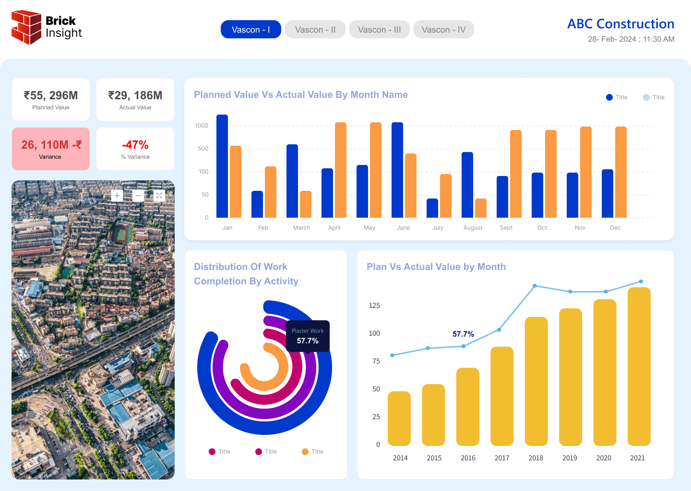
Task: Select the yellow 2020 bar
Action: (605, 373)
